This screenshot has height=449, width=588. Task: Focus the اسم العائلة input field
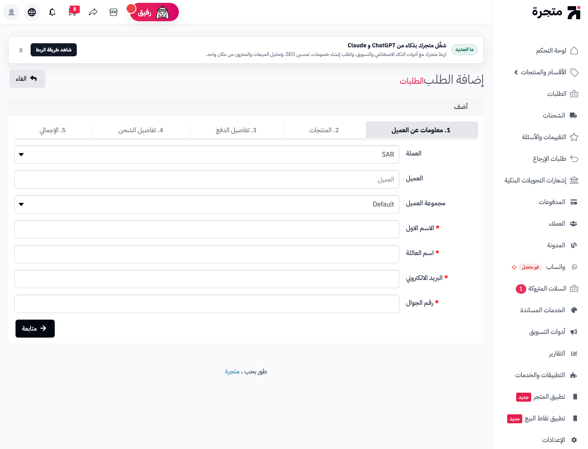(x=207, y=254)
